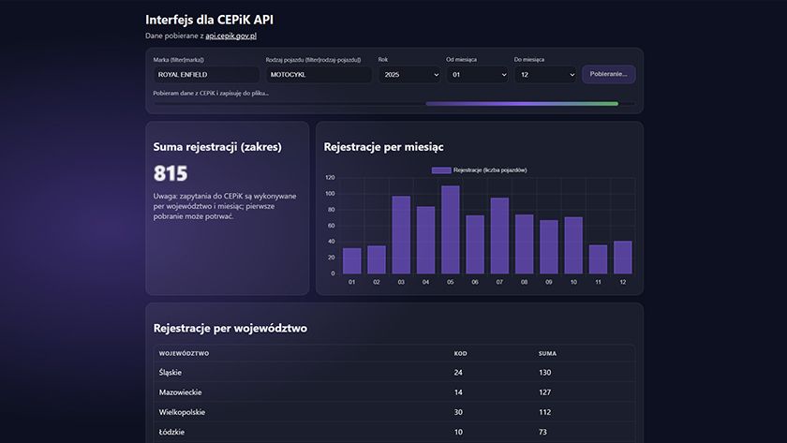
Task: Click the chart bar for month 01
Action: point(352,261)
